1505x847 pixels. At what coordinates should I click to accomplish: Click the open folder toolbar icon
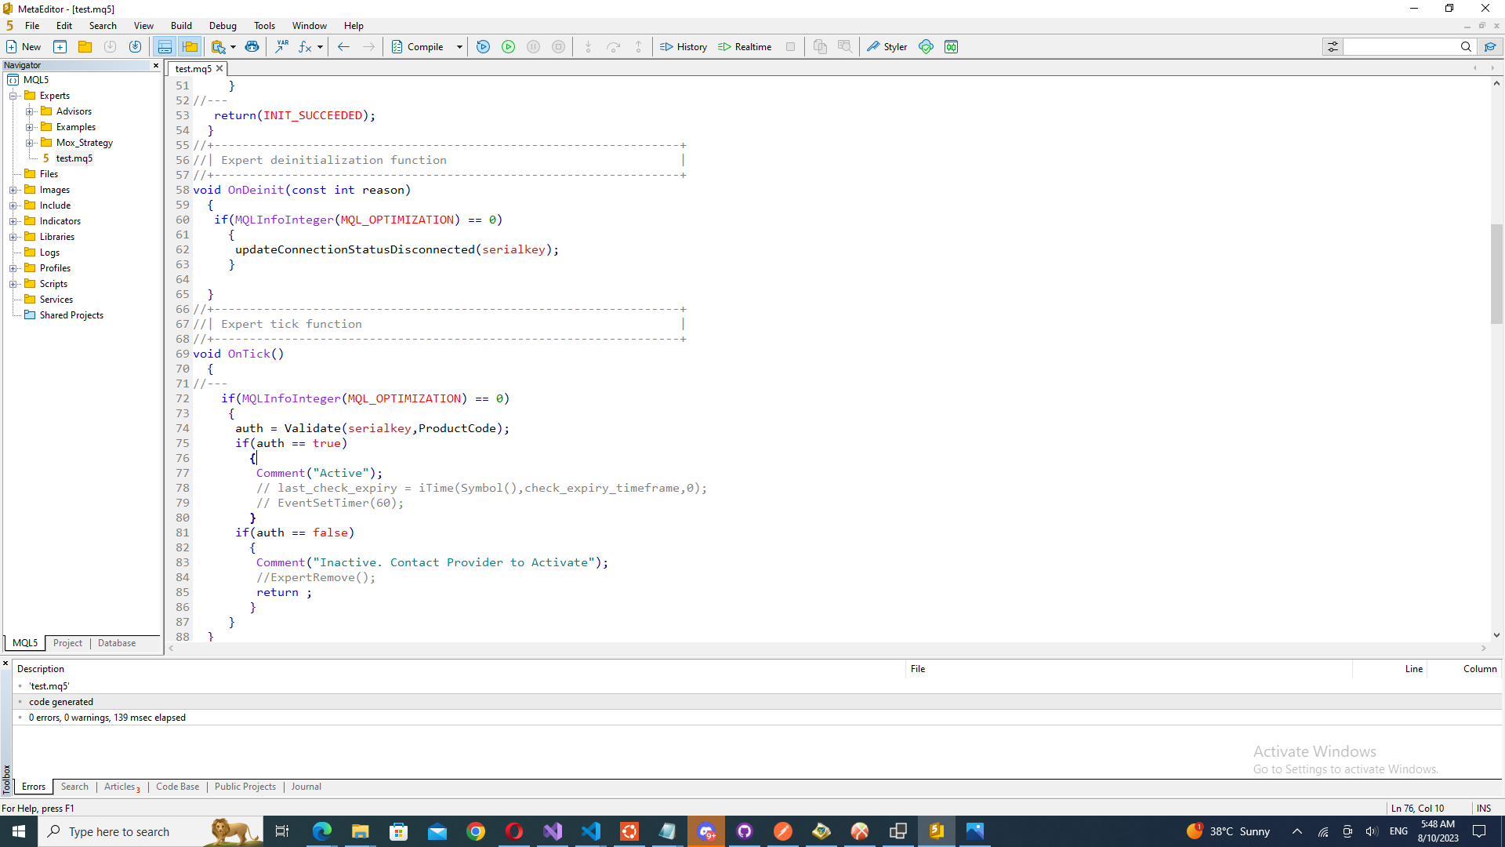click(x=85, y=47)
